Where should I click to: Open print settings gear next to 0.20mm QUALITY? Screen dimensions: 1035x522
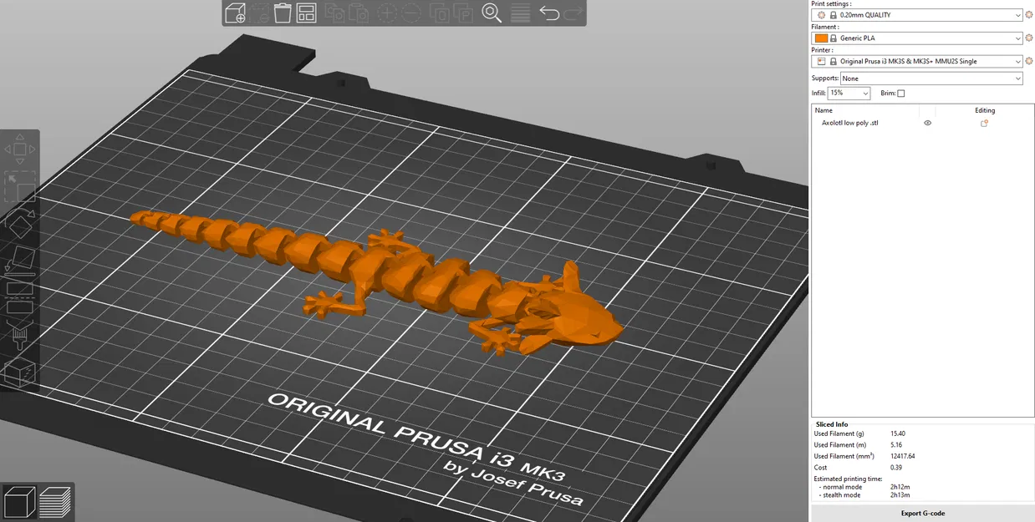coord(1029,14)
